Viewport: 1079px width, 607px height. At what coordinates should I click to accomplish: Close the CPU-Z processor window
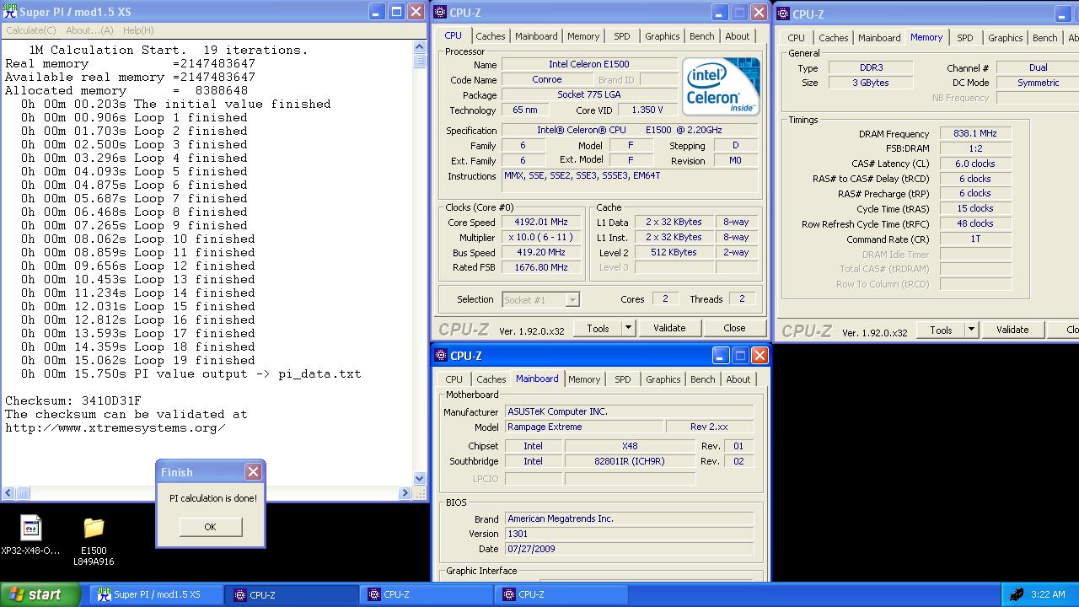[x=760, y=13]
